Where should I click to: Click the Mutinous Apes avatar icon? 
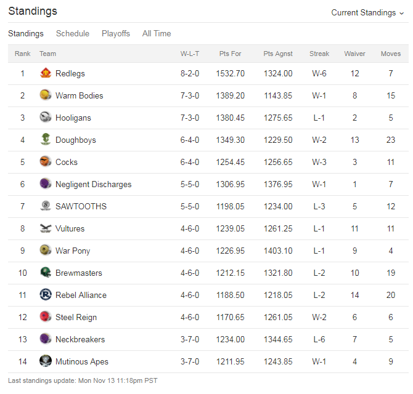[x=46, y=361]
